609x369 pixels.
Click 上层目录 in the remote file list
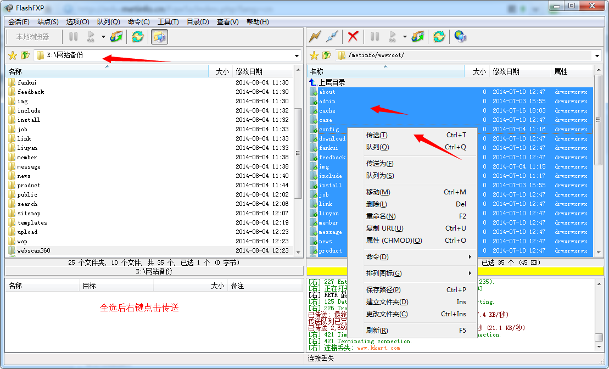332,82
